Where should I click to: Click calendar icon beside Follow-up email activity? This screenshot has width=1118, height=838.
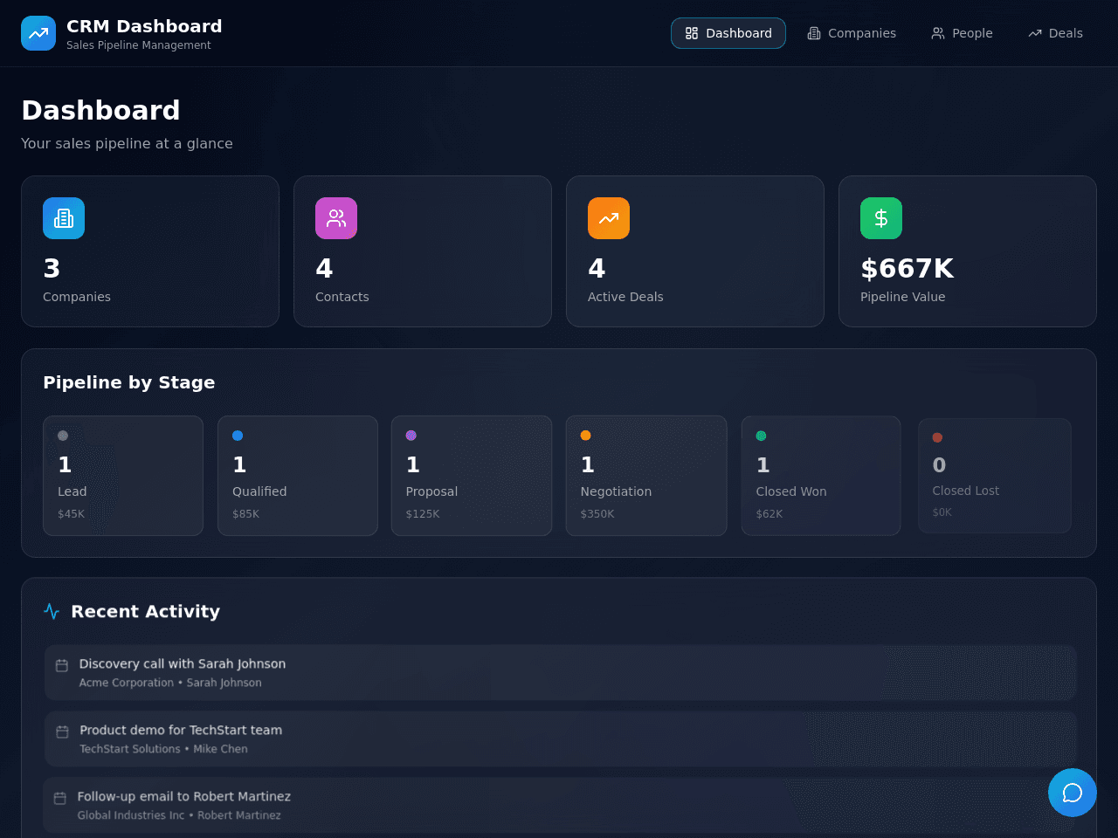[60, 798]
